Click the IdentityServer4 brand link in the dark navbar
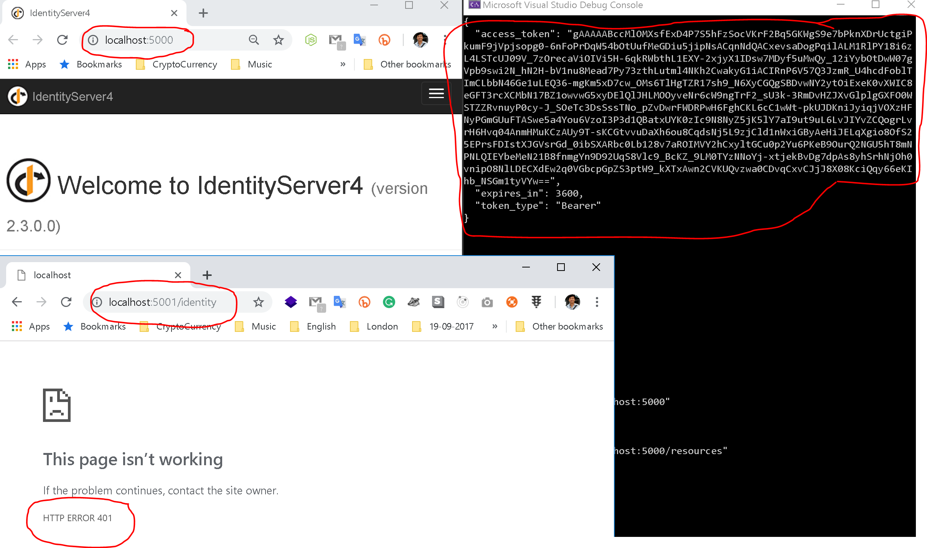 tap(60, 97)
